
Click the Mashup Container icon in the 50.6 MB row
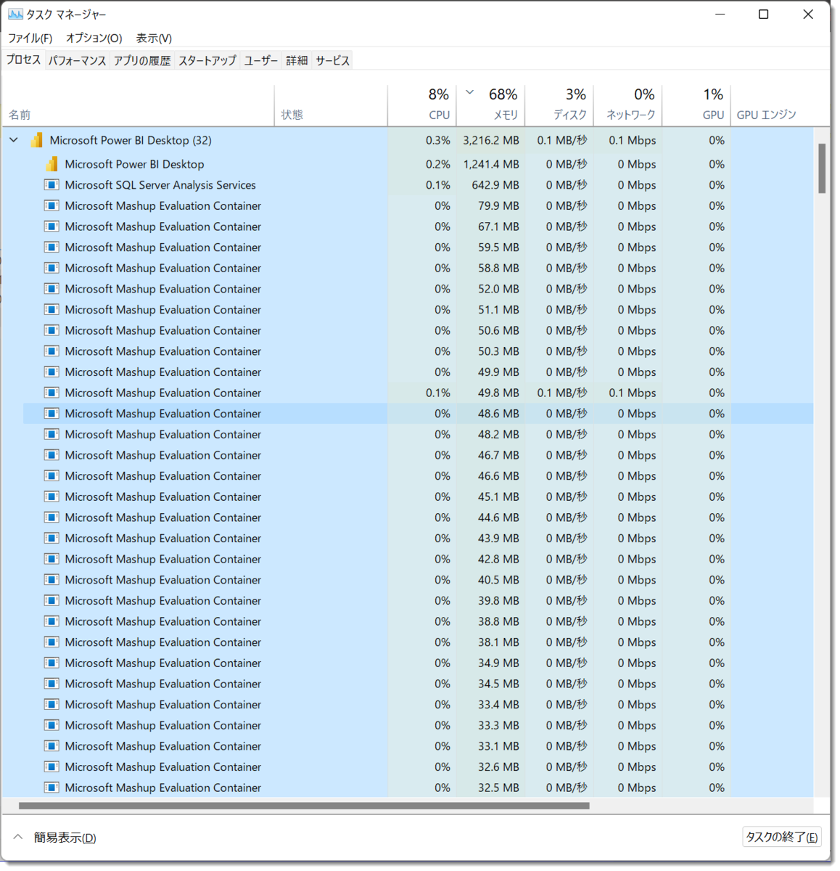[52, 331]
